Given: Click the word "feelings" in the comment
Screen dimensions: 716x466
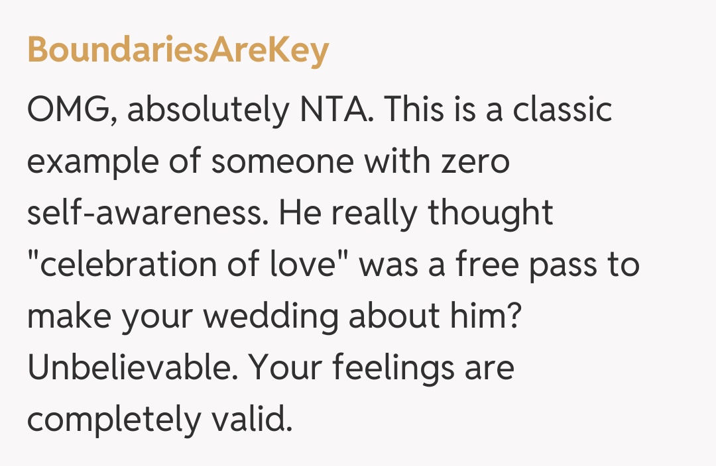Looking at the screenshot, I should point(394,368).
